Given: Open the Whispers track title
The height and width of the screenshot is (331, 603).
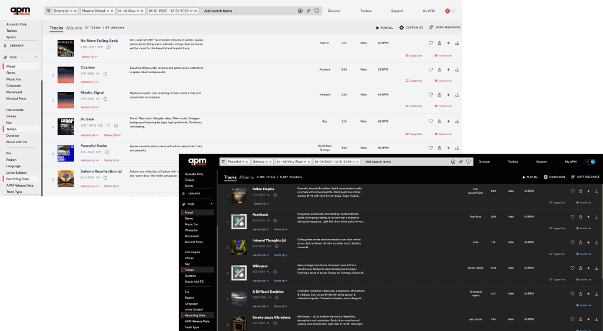Looking at the screenshot, I should tap(260, 266).
